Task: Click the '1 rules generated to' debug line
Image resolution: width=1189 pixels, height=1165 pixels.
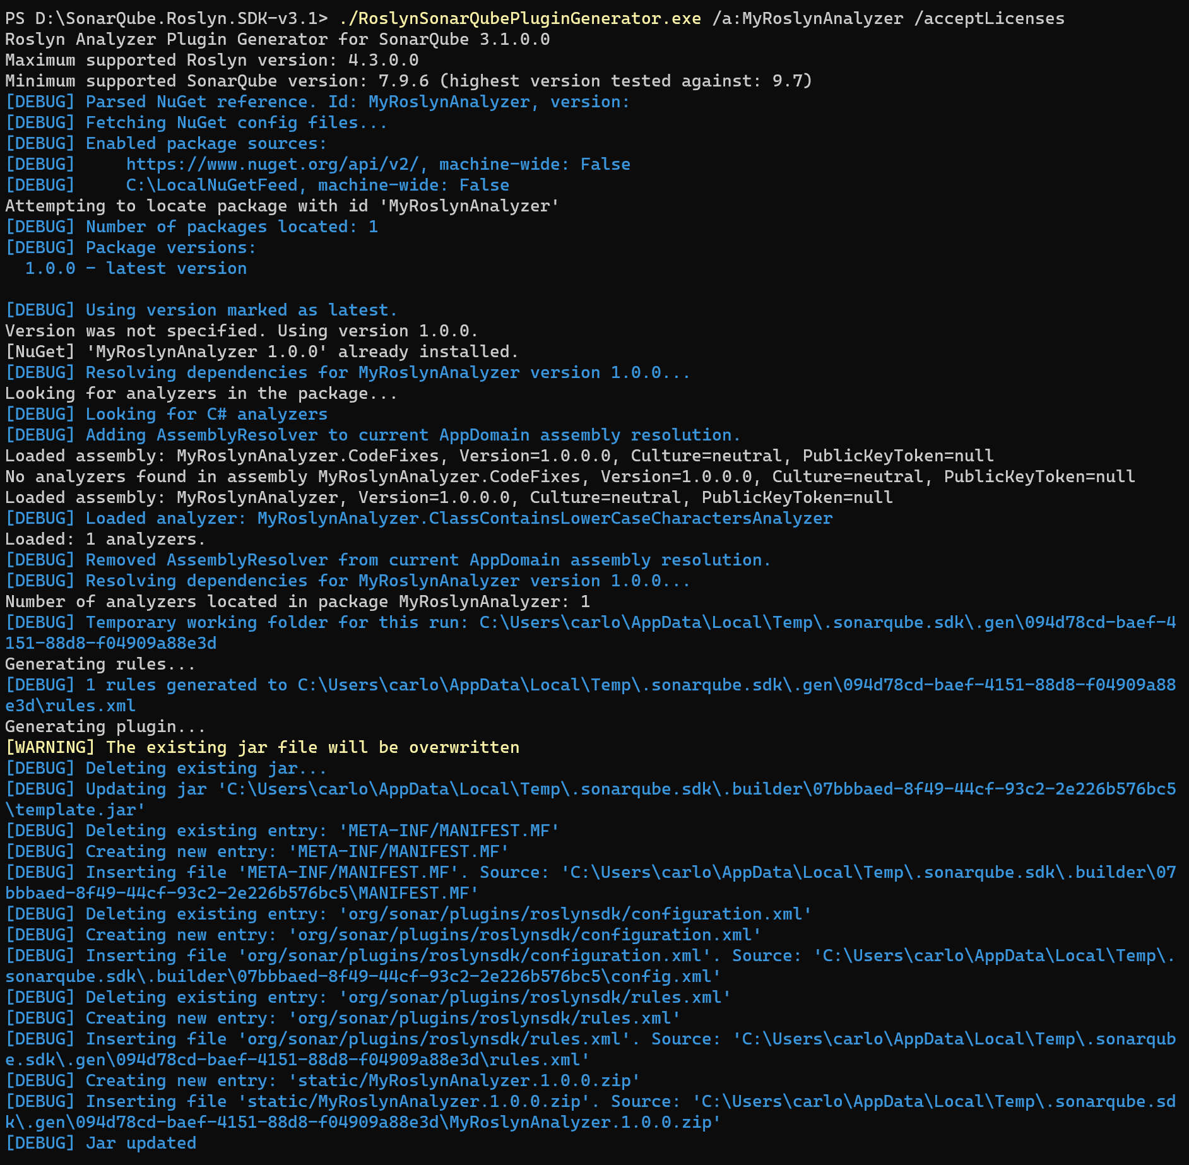Action: point(591,695)
